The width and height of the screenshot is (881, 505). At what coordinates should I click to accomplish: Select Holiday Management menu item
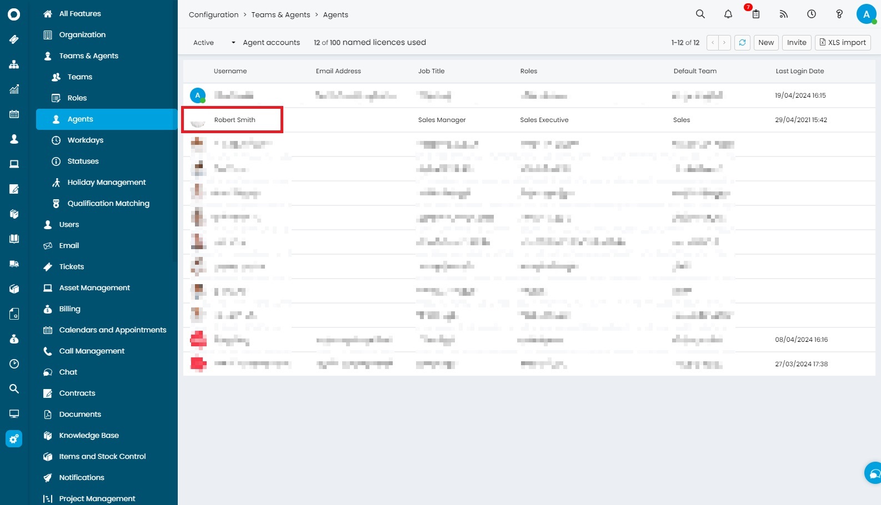pyautogui.click(x=106, y=183)
